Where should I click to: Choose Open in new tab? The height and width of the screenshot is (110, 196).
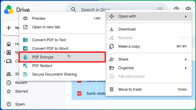(62, 27)
